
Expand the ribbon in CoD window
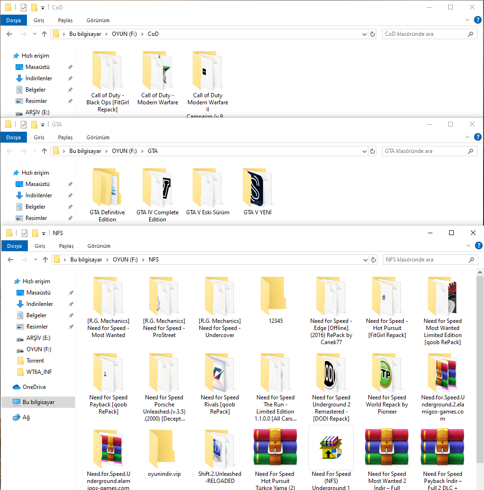(467, 20)
